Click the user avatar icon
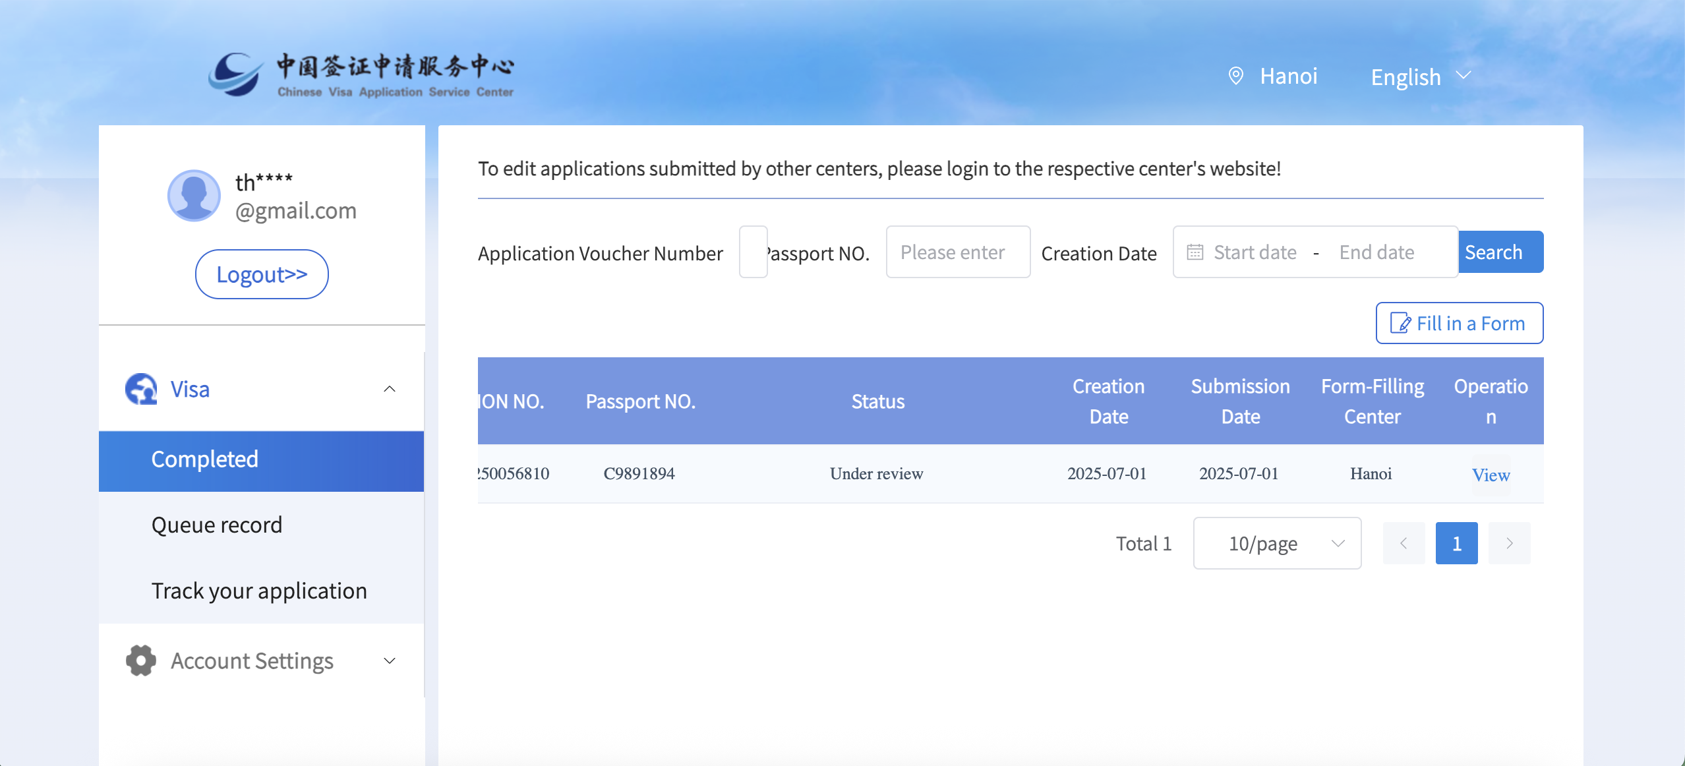Screen dimensions: 1685x766 pos(194,196)
